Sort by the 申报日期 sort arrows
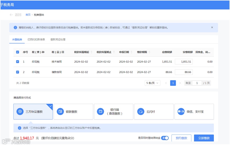Screen dimensions: 230x146 tap(132, 52)
